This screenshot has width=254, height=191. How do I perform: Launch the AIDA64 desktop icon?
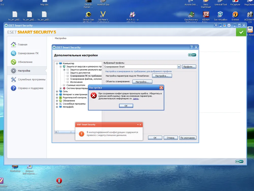coord(206,15)
